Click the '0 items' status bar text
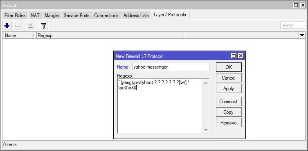308x151 pixels. (x=10, y=145)
